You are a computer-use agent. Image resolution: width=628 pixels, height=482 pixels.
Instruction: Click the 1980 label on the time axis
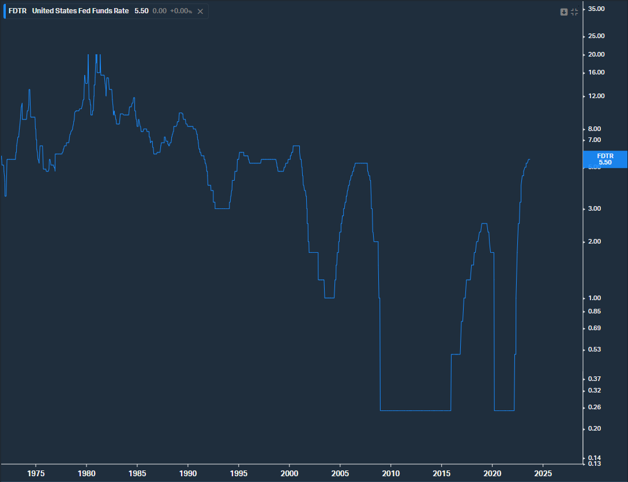point(87,473)
